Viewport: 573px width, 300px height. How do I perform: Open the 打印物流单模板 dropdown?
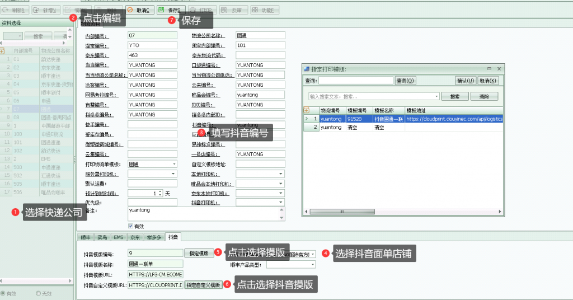174,164
